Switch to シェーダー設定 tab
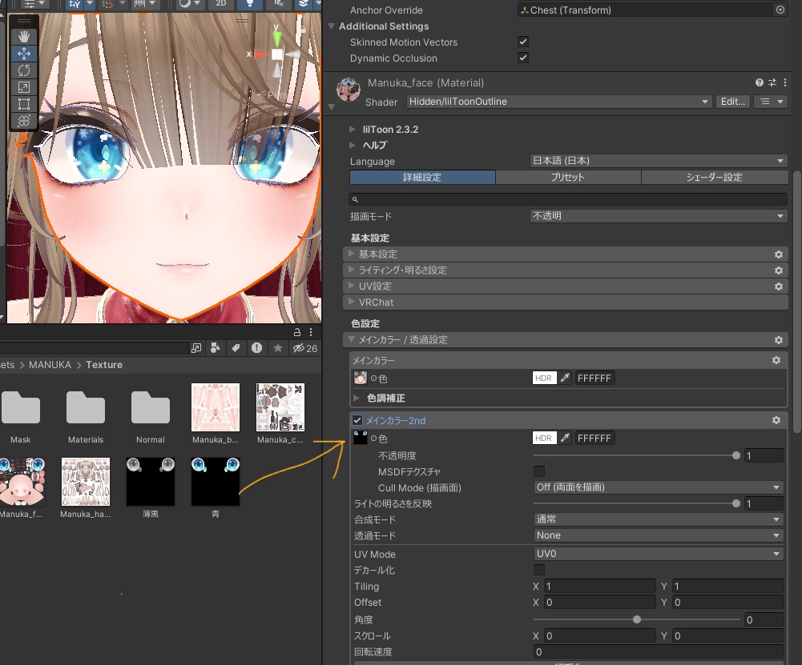 tap(714, 177)
